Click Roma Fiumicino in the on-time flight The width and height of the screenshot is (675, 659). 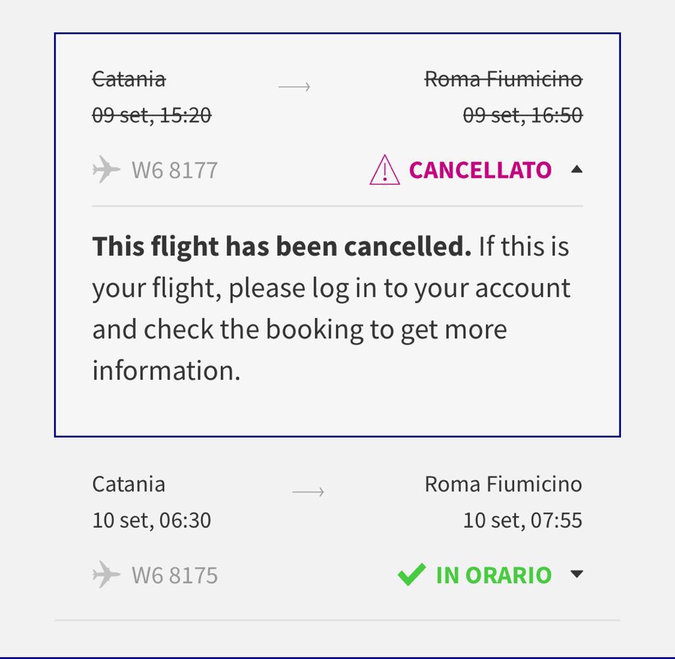[503, 484]
